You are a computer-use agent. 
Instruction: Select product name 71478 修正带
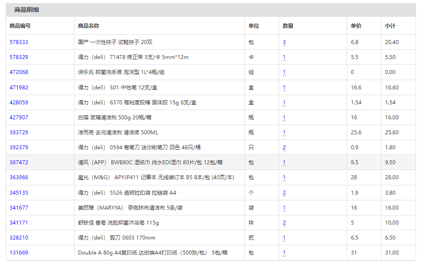pos(133,57)
